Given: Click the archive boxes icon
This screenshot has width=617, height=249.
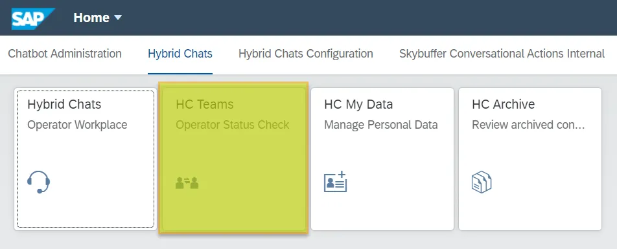Looking at the screenshot, I should (x=482, y=182).
